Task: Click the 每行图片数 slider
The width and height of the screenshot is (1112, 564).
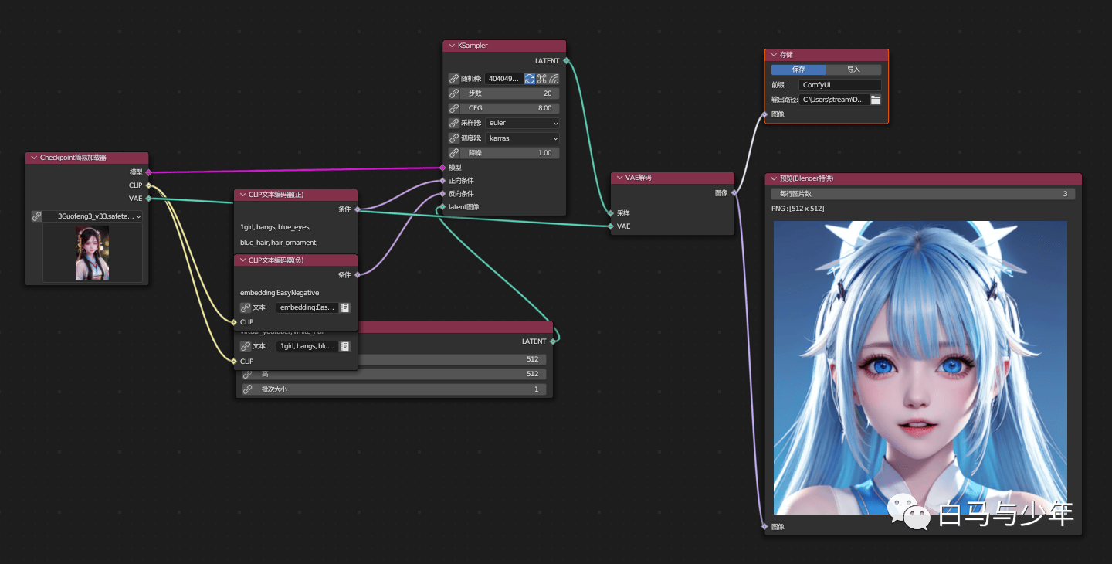Action: click(924, 194)
